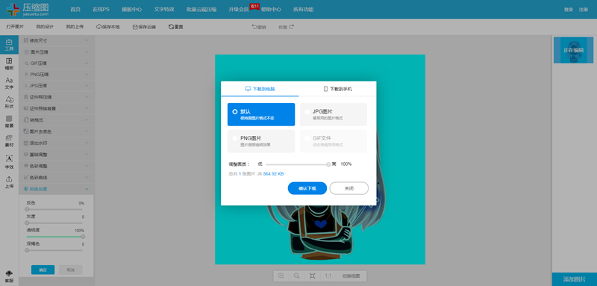The height and width of the screenshot is (286, 597).
Task: Click the 反色 invert slider handle
Action: pos(27,209)
